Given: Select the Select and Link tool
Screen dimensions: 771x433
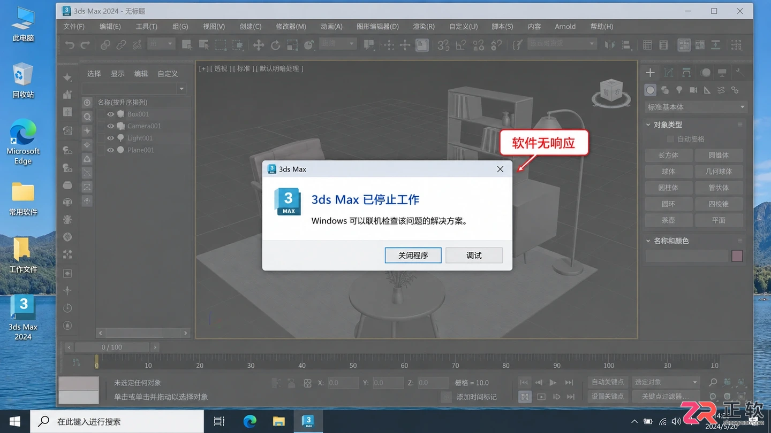Looking at the screenshot, I should (105, 45).
